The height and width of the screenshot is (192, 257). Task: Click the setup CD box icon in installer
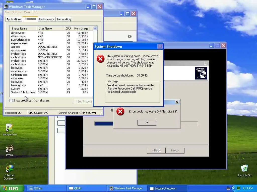[x=201, y=73]
